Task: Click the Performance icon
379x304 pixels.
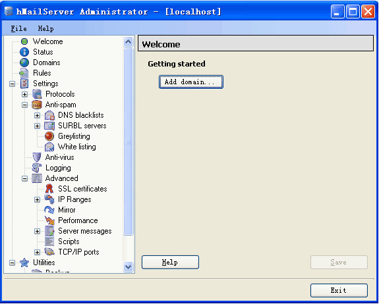Action: [x=49, y=220]
